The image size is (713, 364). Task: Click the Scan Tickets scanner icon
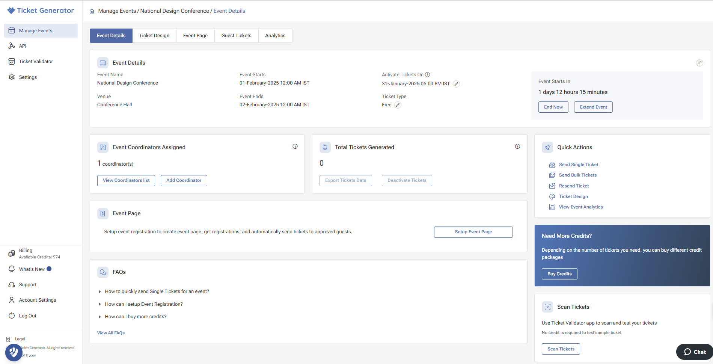(x=547, y=307)
